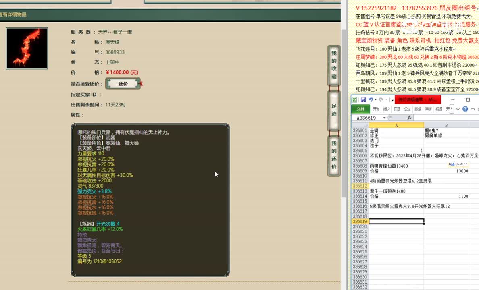Show more ribbon tabs with the right arrow

pyautogui.click(x=452, y=109)
